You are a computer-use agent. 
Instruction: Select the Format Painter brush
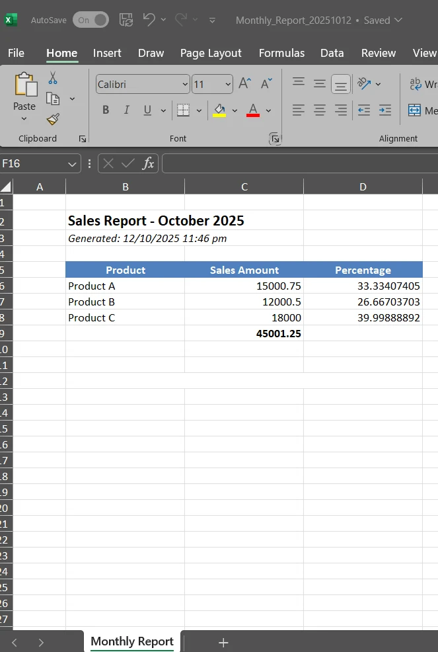[x=53, y=119]
